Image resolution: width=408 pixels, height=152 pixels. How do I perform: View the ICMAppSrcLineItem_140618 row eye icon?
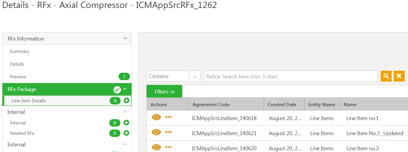coord(156,117)
